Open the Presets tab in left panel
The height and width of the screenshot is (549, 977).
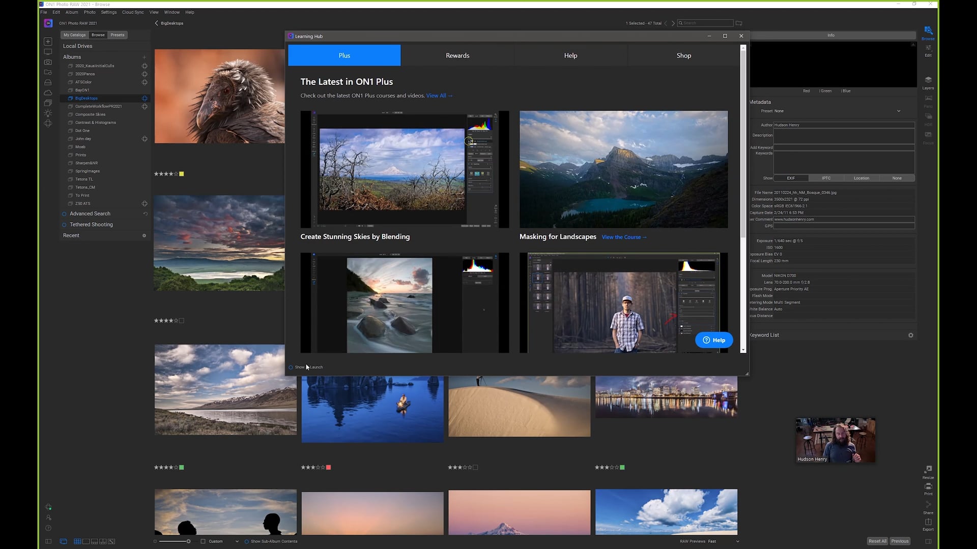coord(118,35)
